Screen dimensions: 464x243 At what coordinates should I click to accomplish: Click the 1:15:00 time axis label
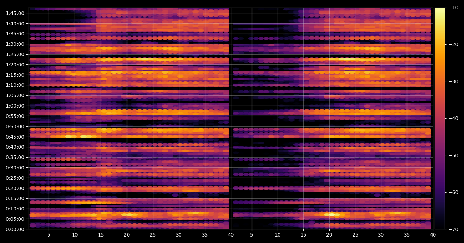click(15, 75)
